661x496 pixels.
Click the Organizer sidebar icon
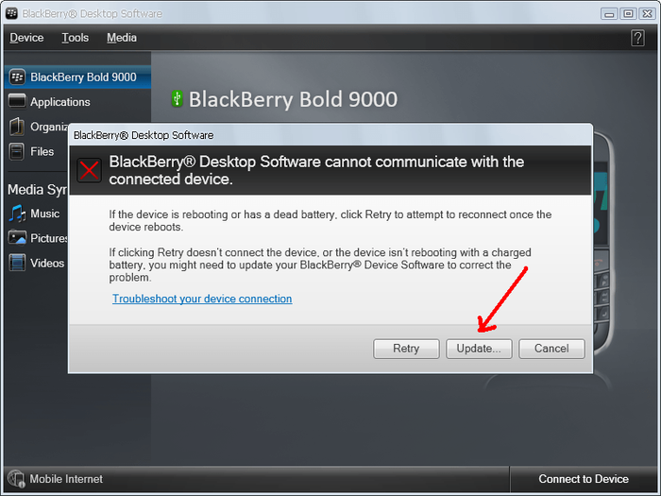17,127
